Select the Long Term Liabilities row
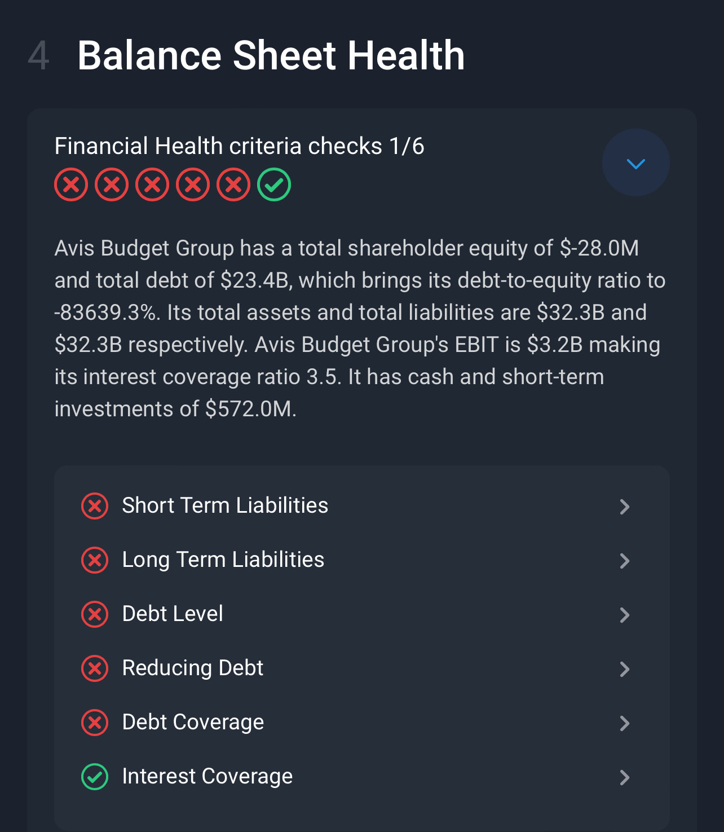This screenshot has width=724, height=832. 223,560
